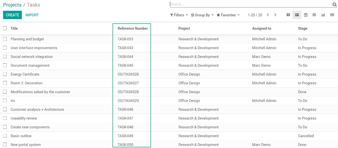The image size is (338, 148).
Task: Click the IMPORT button
Action: tap(32, 15)
